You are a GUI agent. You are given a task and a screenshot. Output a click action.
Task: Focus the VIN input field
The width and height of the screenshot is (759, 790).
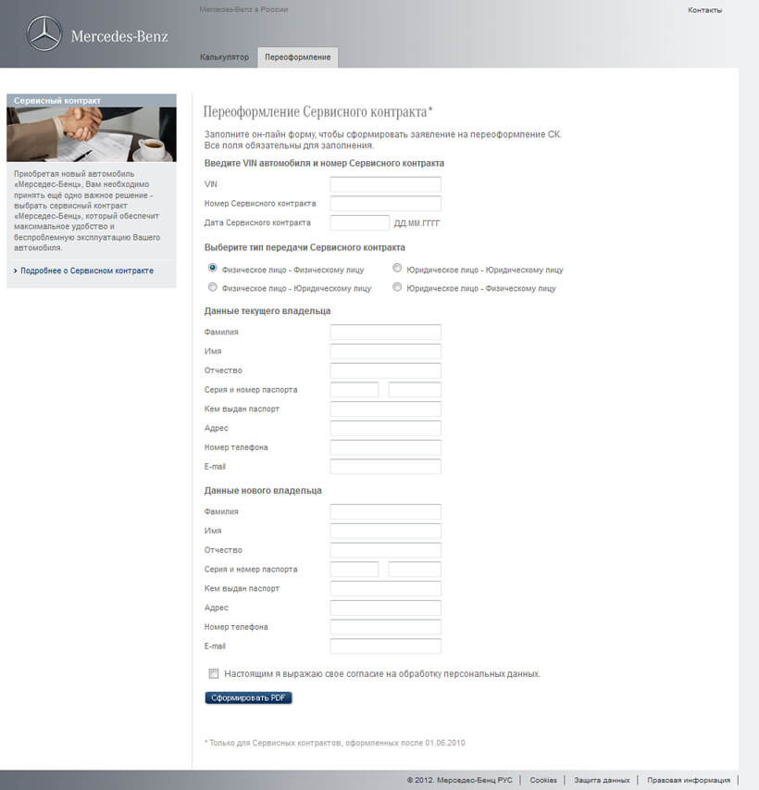[x=385, y=184]
